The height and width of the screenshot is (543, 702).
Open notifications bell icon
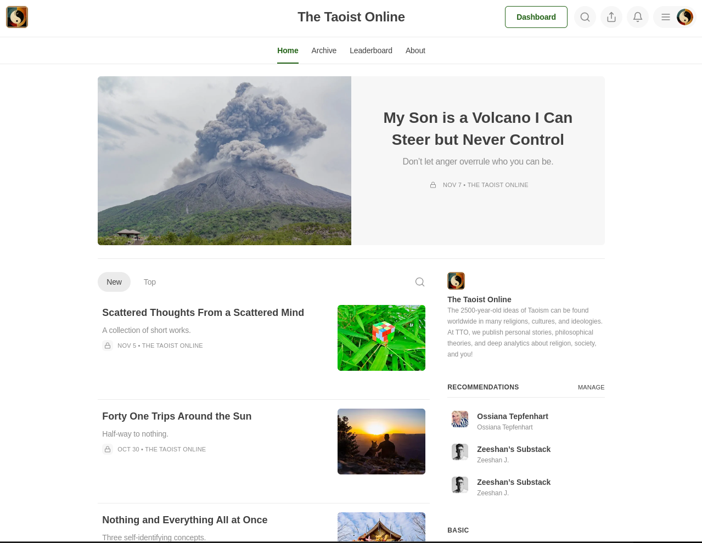pyautogui.click(x=638, y=17)
